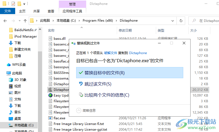Choose skip this file option
The image size is (219, 132).
(x=98, y=84)
